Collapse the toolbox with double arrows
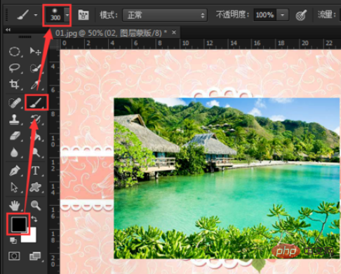Viewport: 341px width, 274px height. click(8, 30)
